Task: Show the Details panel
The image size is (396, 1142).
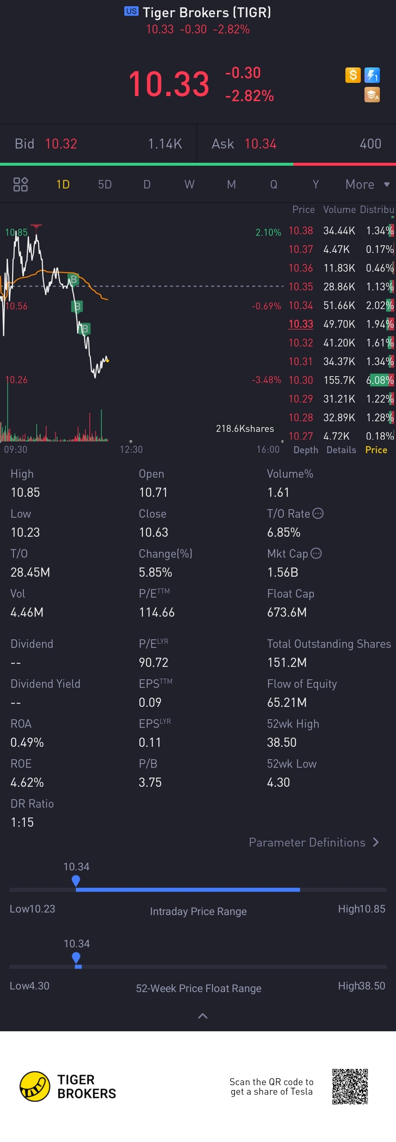Action: click(341, 450)
